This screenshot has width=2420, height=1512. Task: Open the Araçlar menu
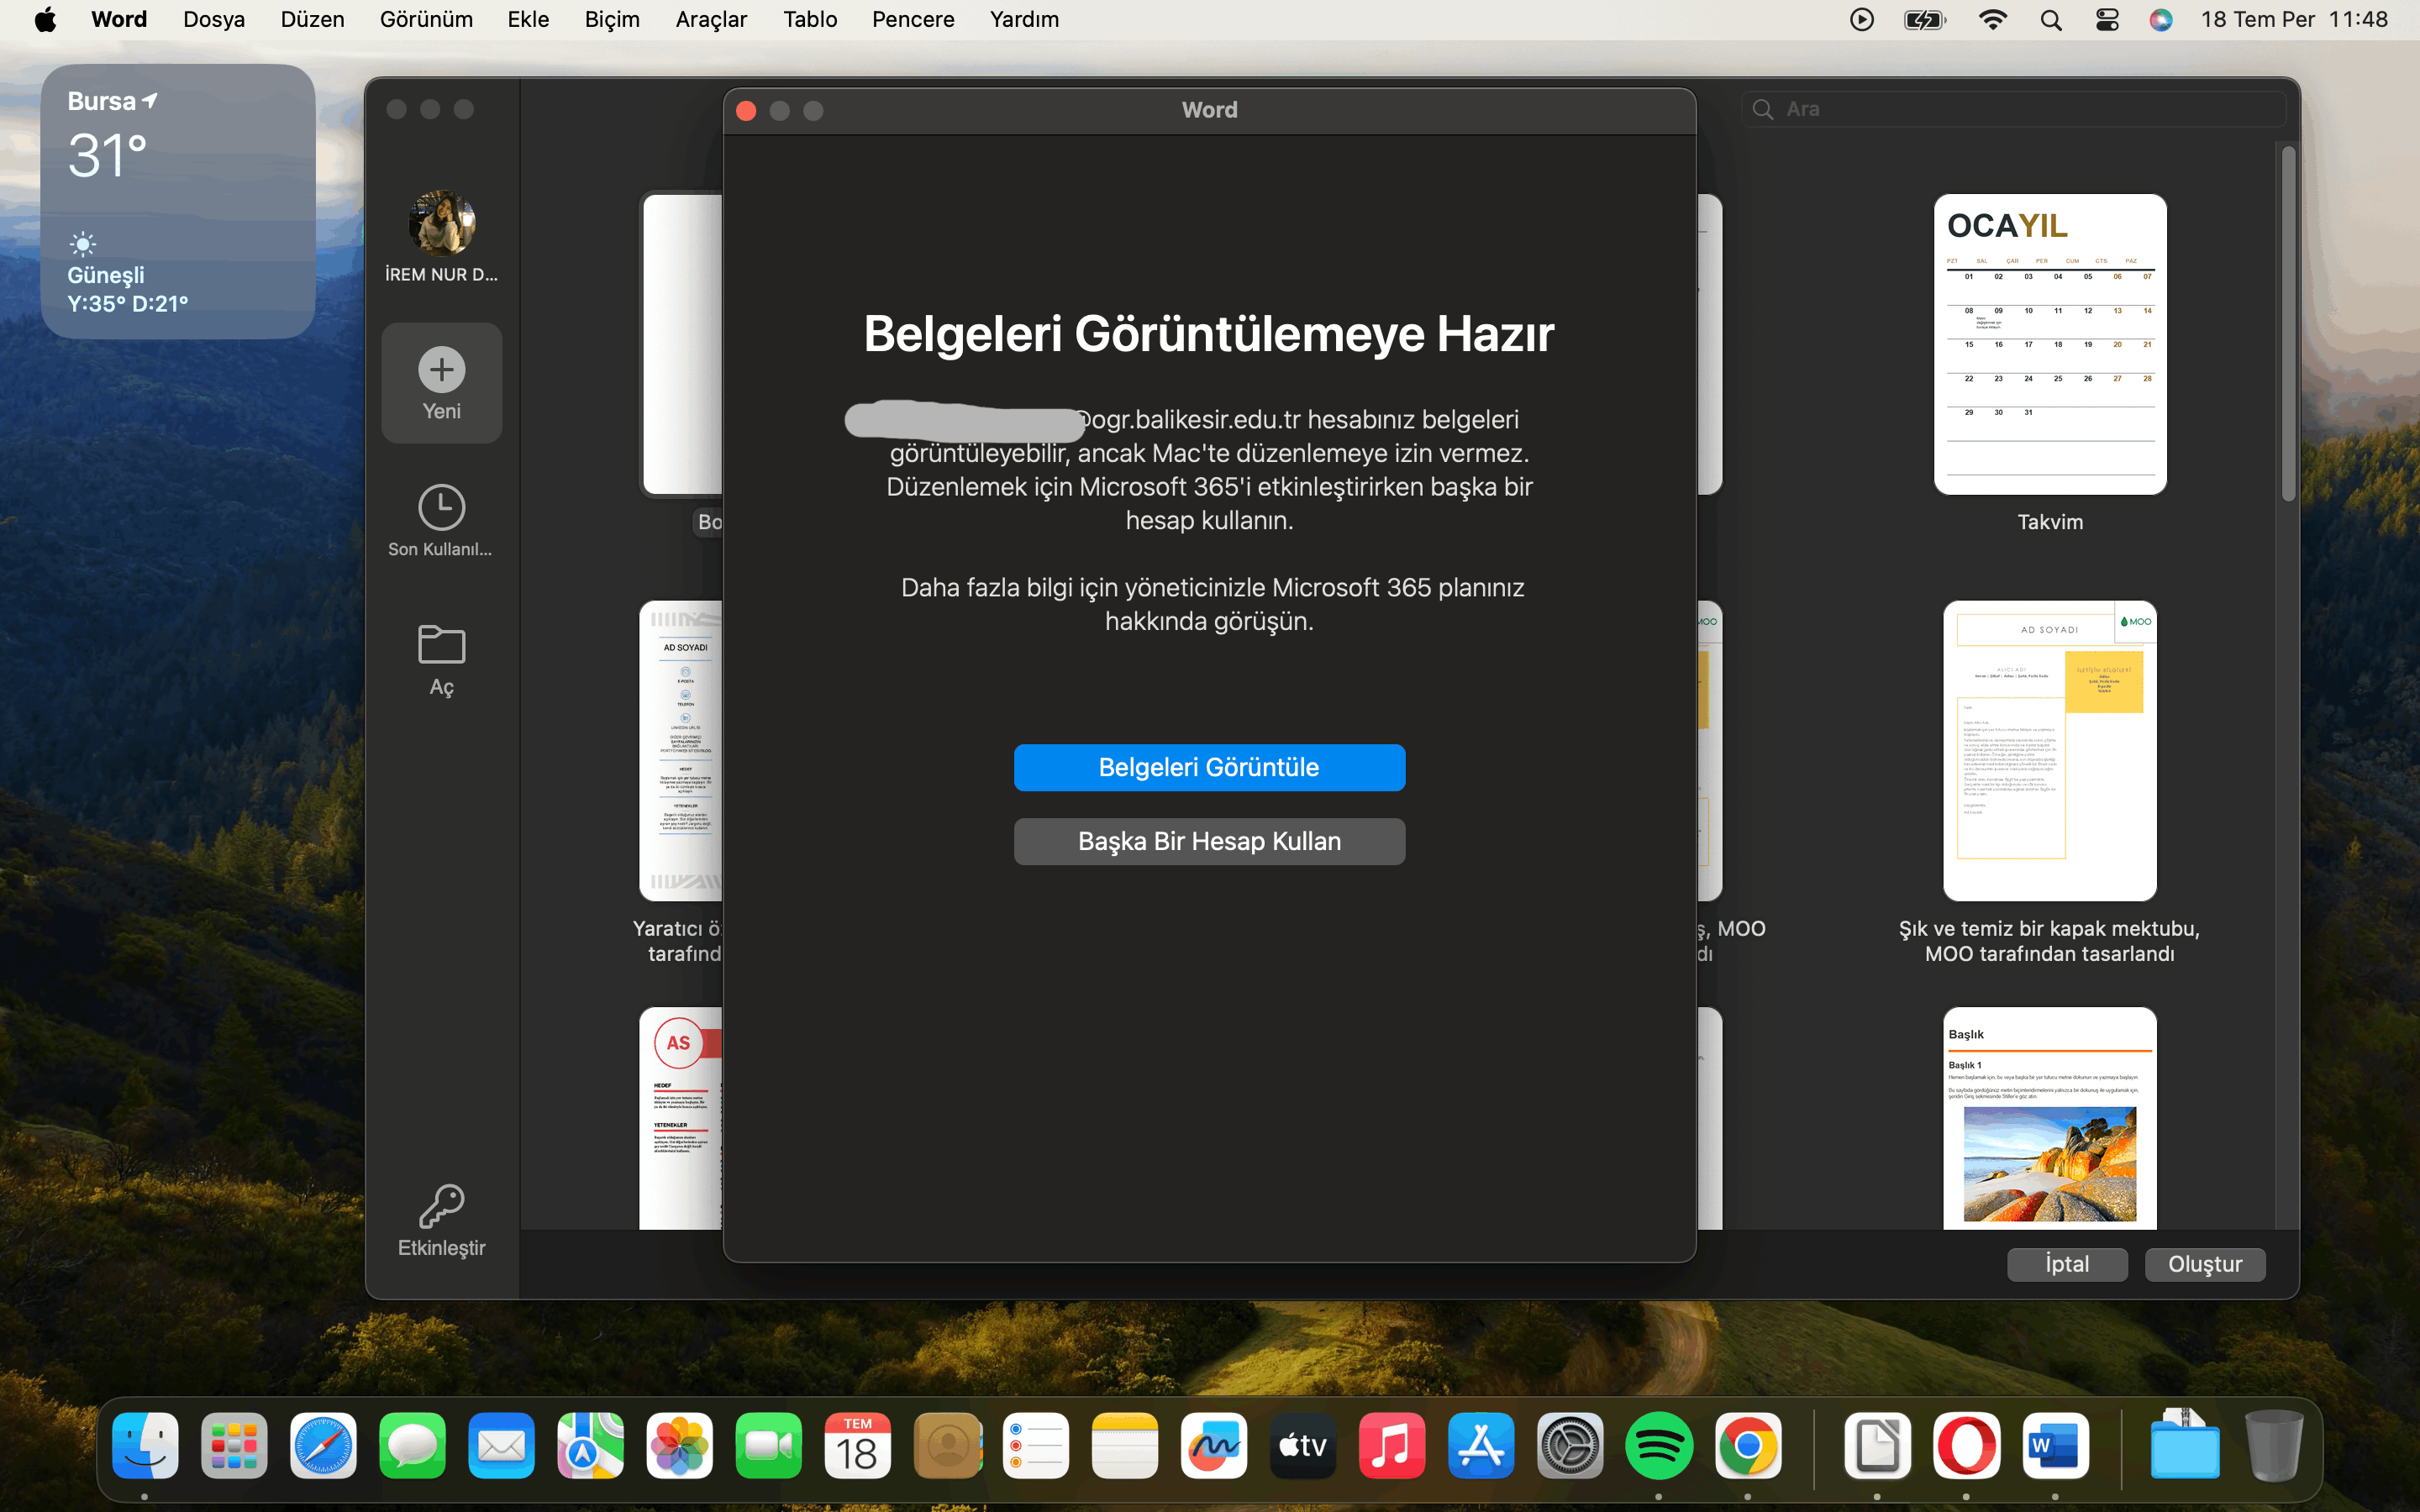[711, 20]
